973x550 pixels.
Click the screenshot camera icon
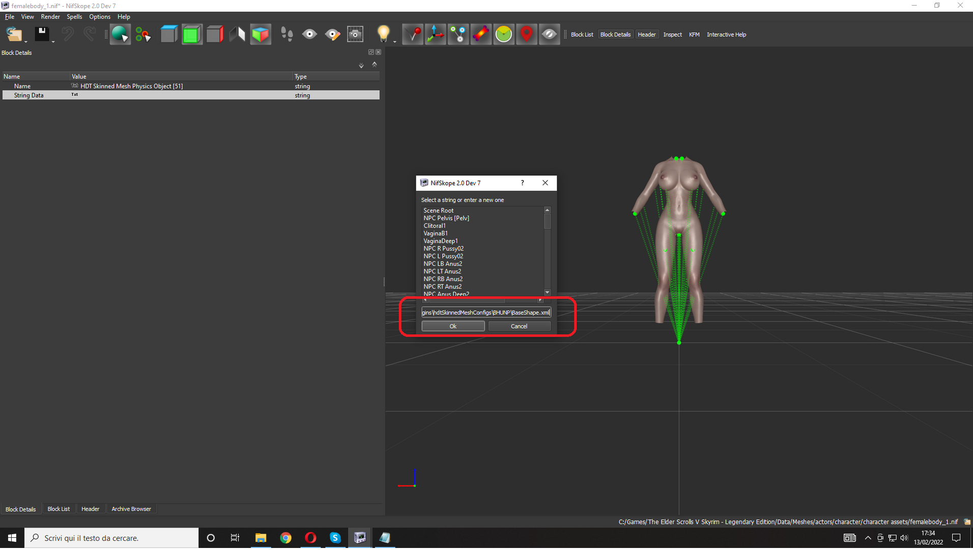[x=355, y=34]
